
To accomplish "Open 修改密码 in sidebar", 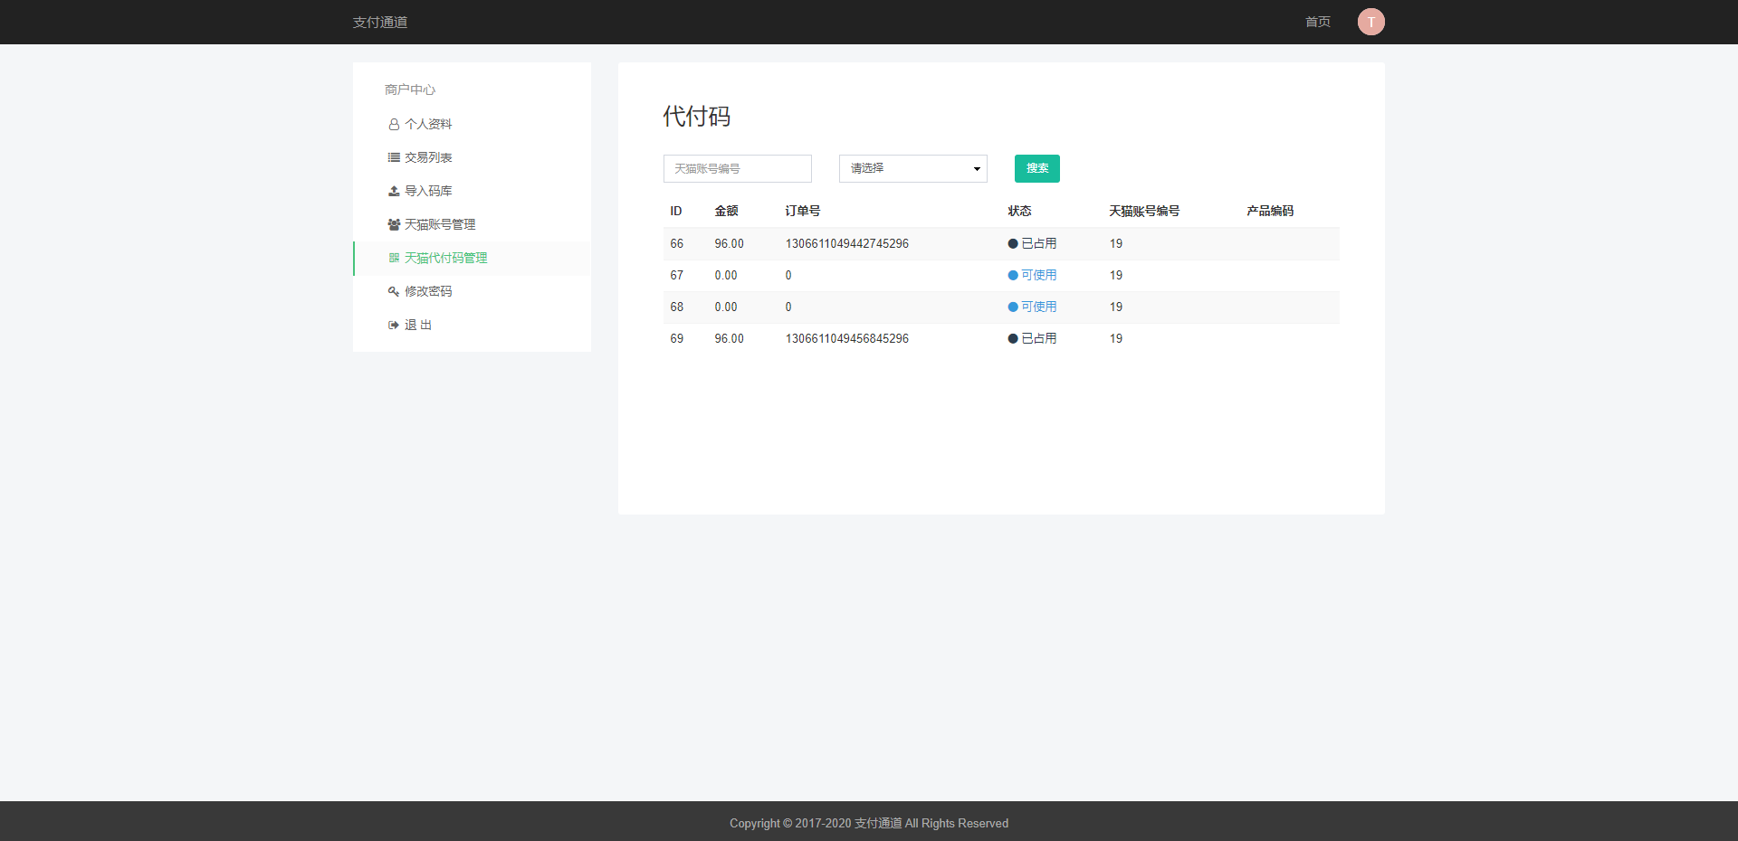I will [x=472, y=291].
